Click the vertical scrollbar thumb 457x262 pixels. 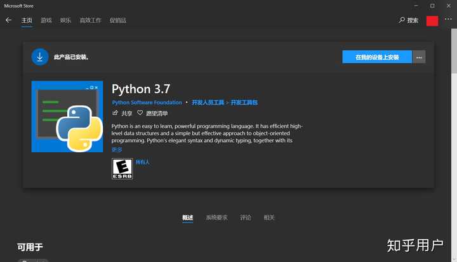(x=454, y=51)
